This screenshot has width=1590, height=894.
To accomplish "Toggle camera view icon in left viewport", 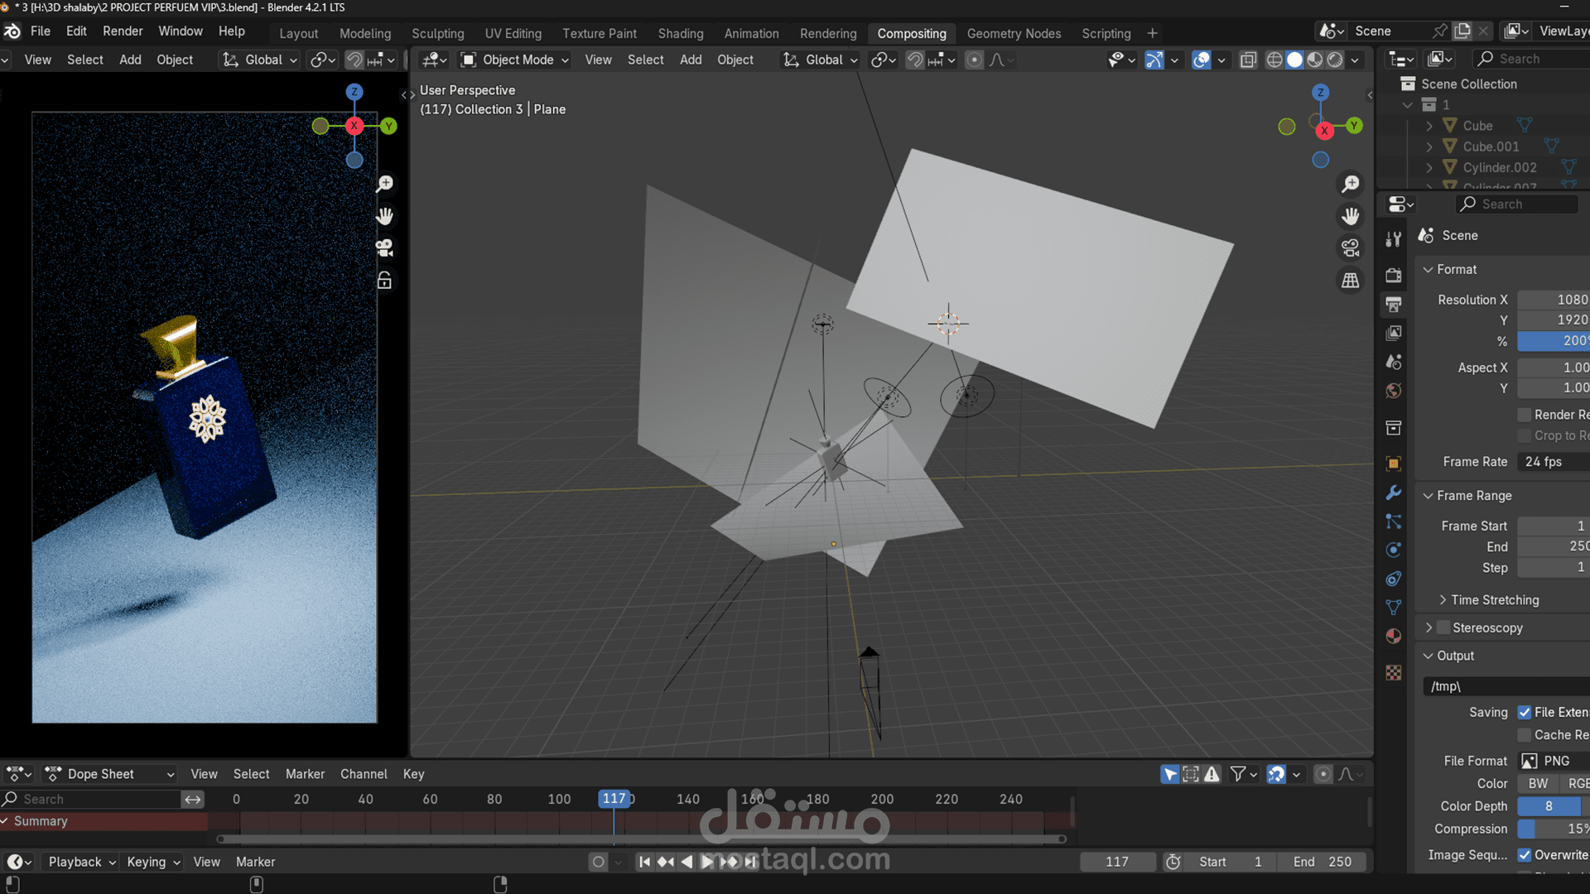I will click(x=384, y=248).
